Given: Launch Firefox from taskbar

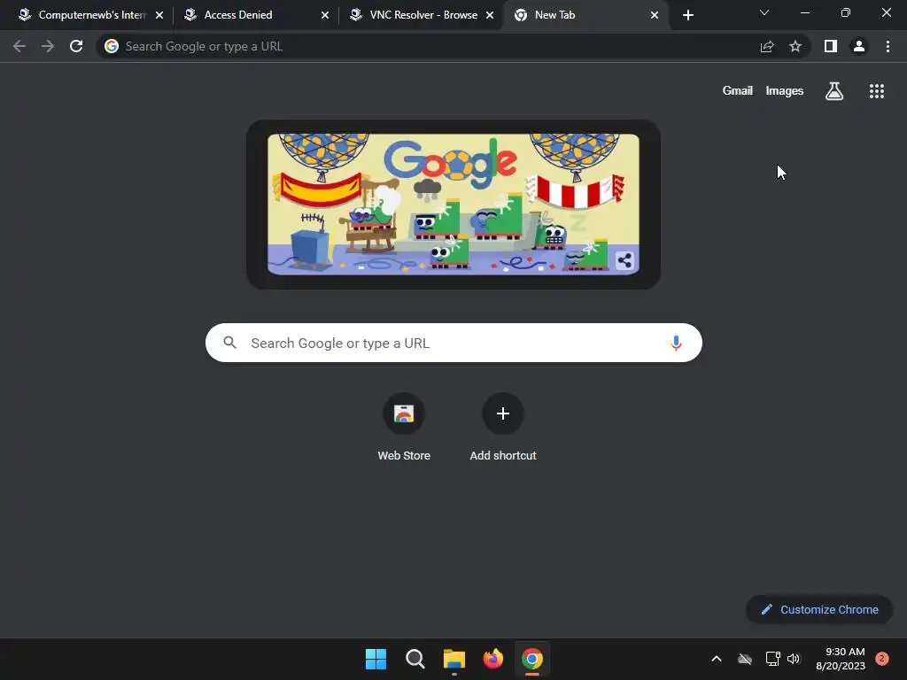Looking at the screenshot, I should tap(492, 659).
